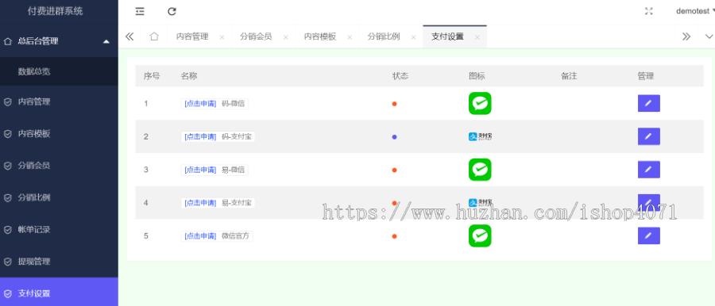Click the home icon beside 总后台管理
715x306 pixels.
(x=7, y=41)
